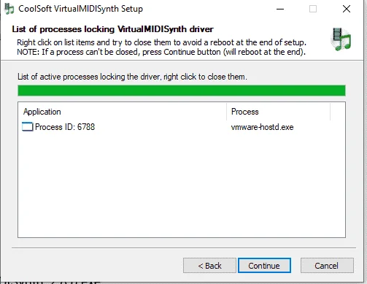Select the Process ID: 6788 row
Image resolution: width=367 pixels, height=284 pixels.
click(182, 127)
